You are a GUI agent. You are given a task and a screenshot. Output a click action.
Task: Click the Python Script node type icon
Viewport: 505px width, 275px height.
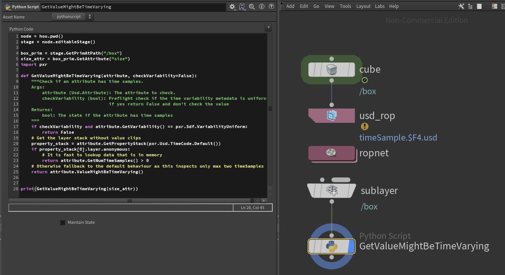click(x=7, y=7)
